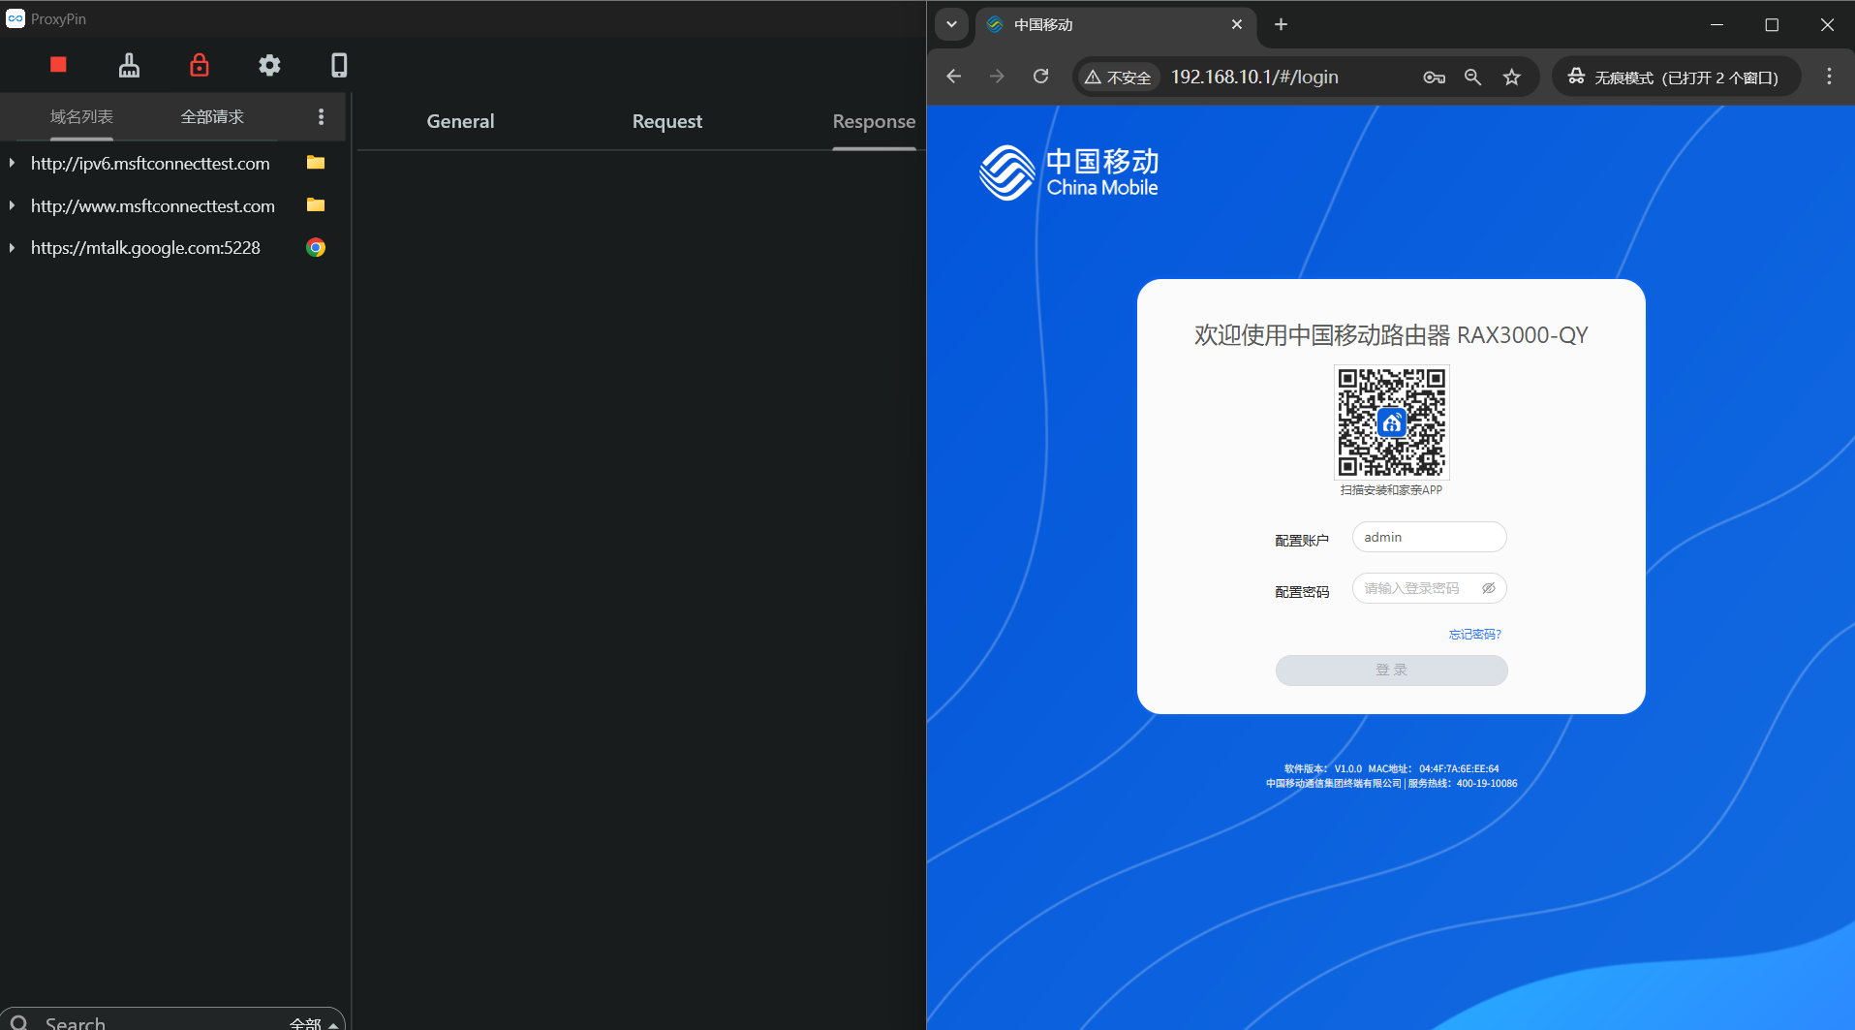Open the Chrome tab search dropdown
Image resolution: width=1855 pixels, height=1030 pixels.
pyautogui.click(x=951, y=24)
